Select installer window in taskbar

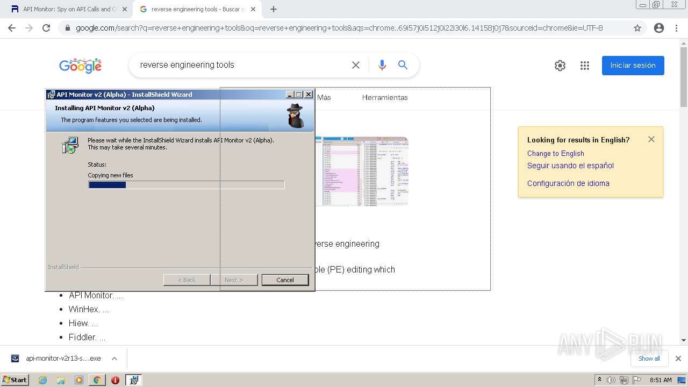pyautogui.click(x=133, y=380)
